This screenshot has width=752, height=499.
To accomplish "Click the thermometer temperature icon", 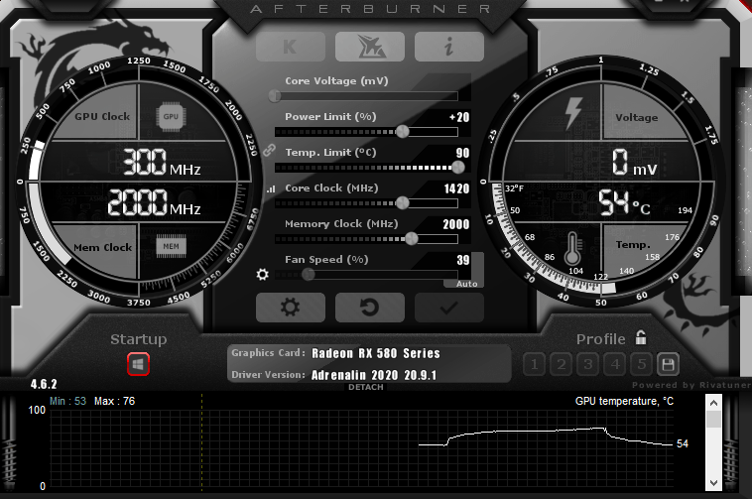I will coord(572,249).
